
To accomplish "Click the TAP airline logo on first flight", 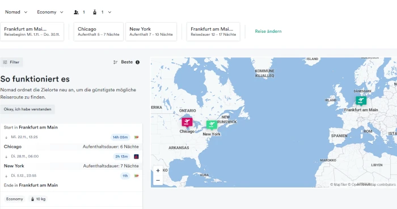I will coord(136,137).
